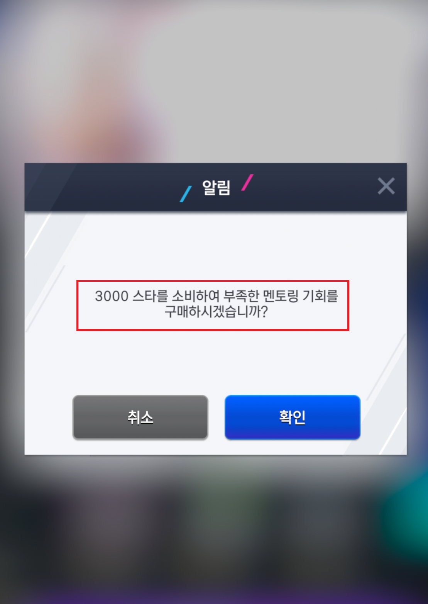
Task: Click the diagonal stripe decoration under the header
Action: (54, 247)
